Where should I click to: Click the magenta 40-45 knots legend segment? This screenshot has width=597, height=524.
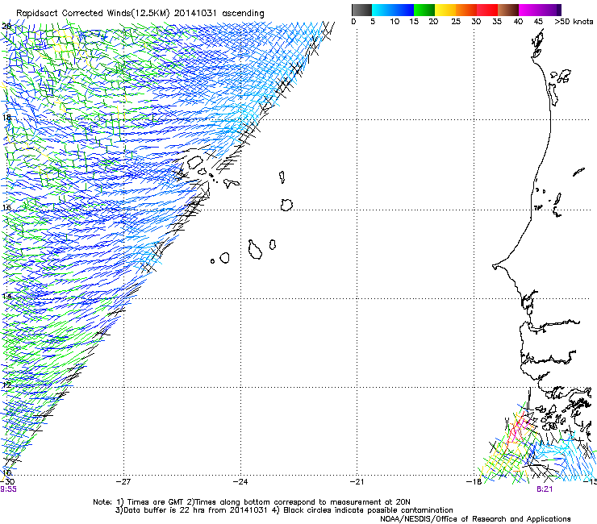529,10
